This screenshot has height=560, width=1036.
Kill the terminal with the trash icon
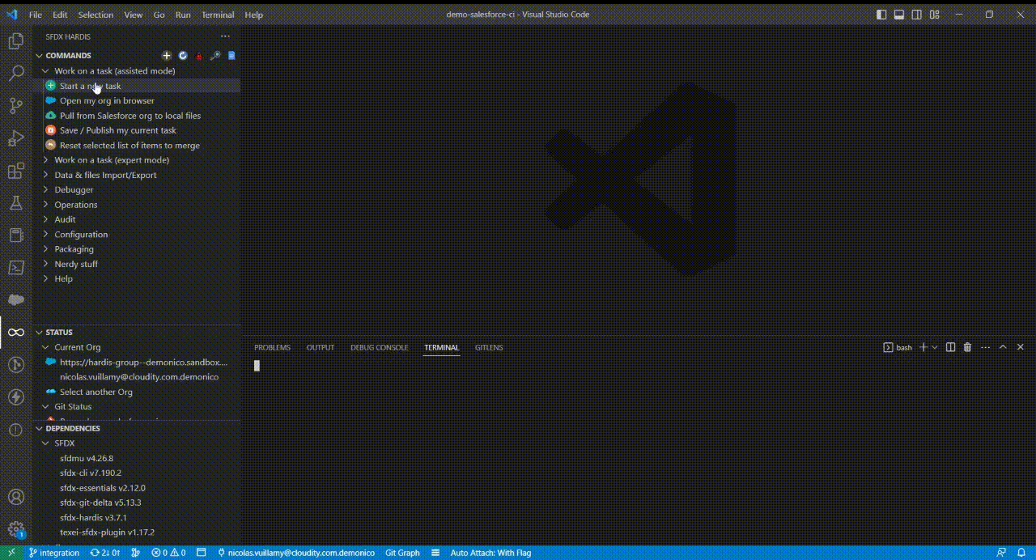coord(967,347)
